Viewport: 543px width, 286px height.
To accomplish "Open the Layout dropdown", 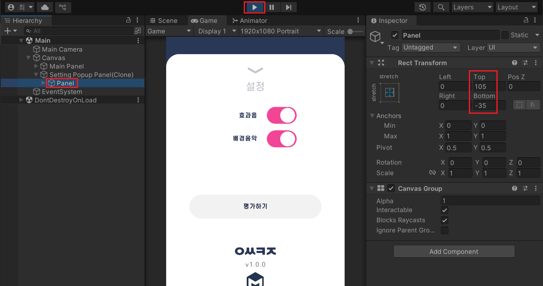I will pos(516,7).
